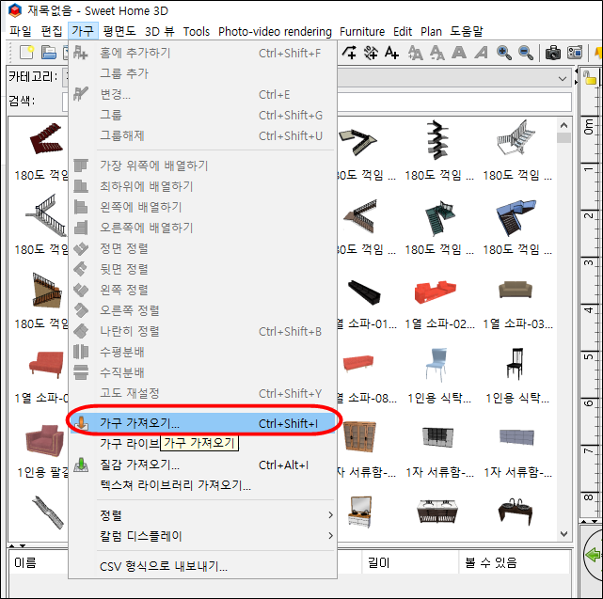Expand the 정렬 submenu
This screenshot has width=603, height=599.
(x=202, y=514)
